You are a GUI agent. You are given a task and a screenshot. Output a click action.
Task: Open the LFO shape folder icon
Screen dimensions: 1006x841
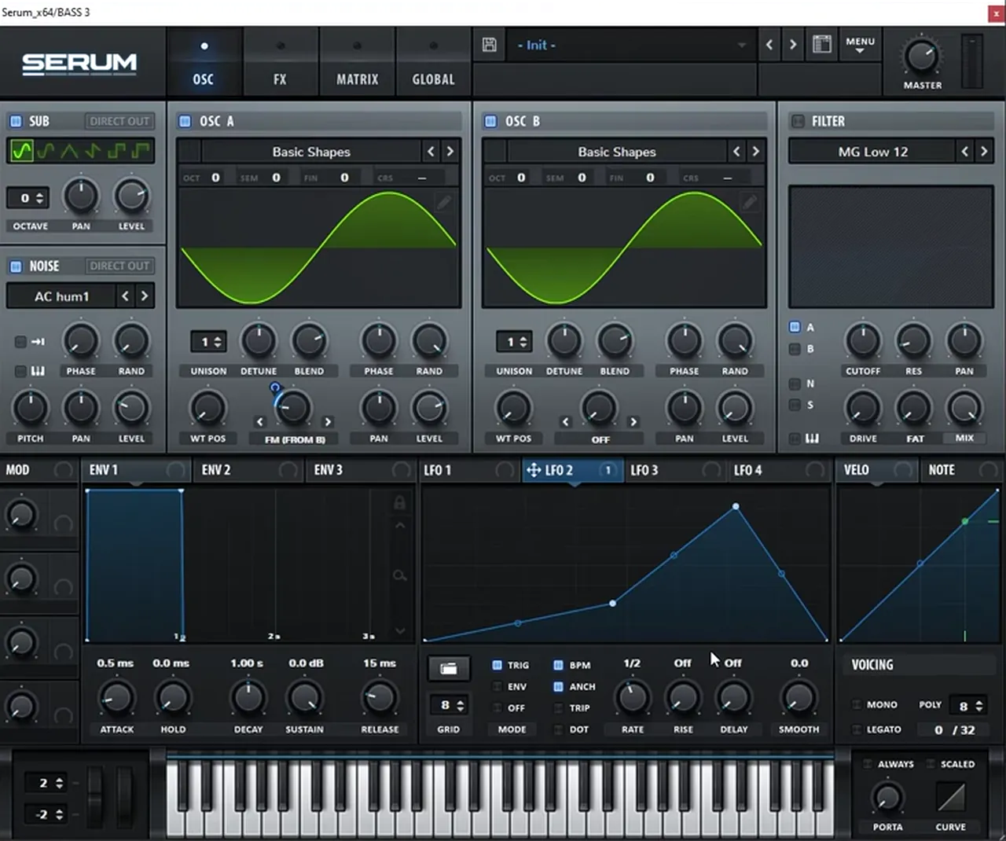click(x=449, y=668)
